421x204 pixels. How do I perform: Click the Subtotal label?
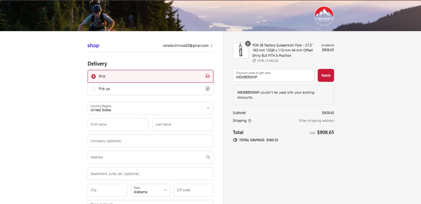click(x=239, y=113)
